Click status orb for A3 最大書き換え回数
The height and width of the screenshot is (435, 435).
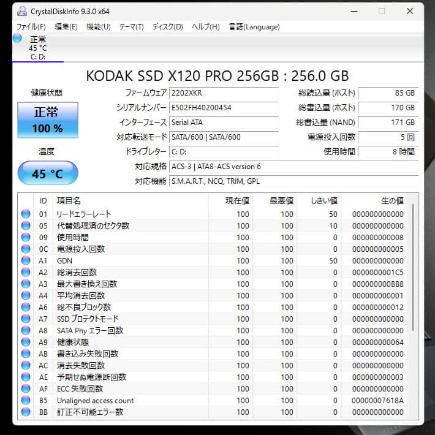pos(26,284)
